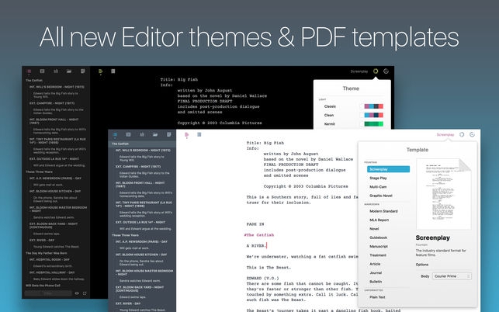499x312 pixels.
Task: Select Plain Text template
Action: coord(377,297)
